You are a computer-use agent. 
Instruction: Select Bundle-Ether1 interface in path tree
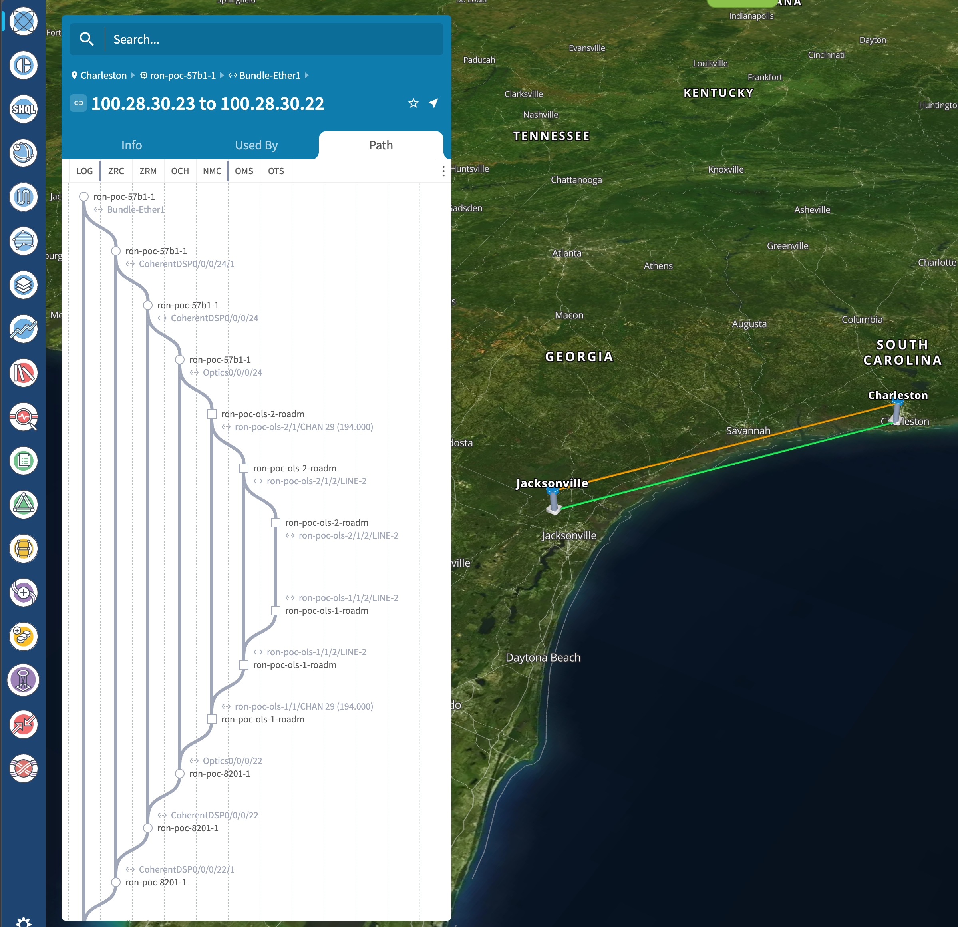(136, 209)
